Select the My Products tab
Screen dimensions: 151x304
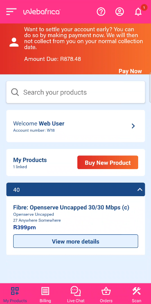point(15,294)
